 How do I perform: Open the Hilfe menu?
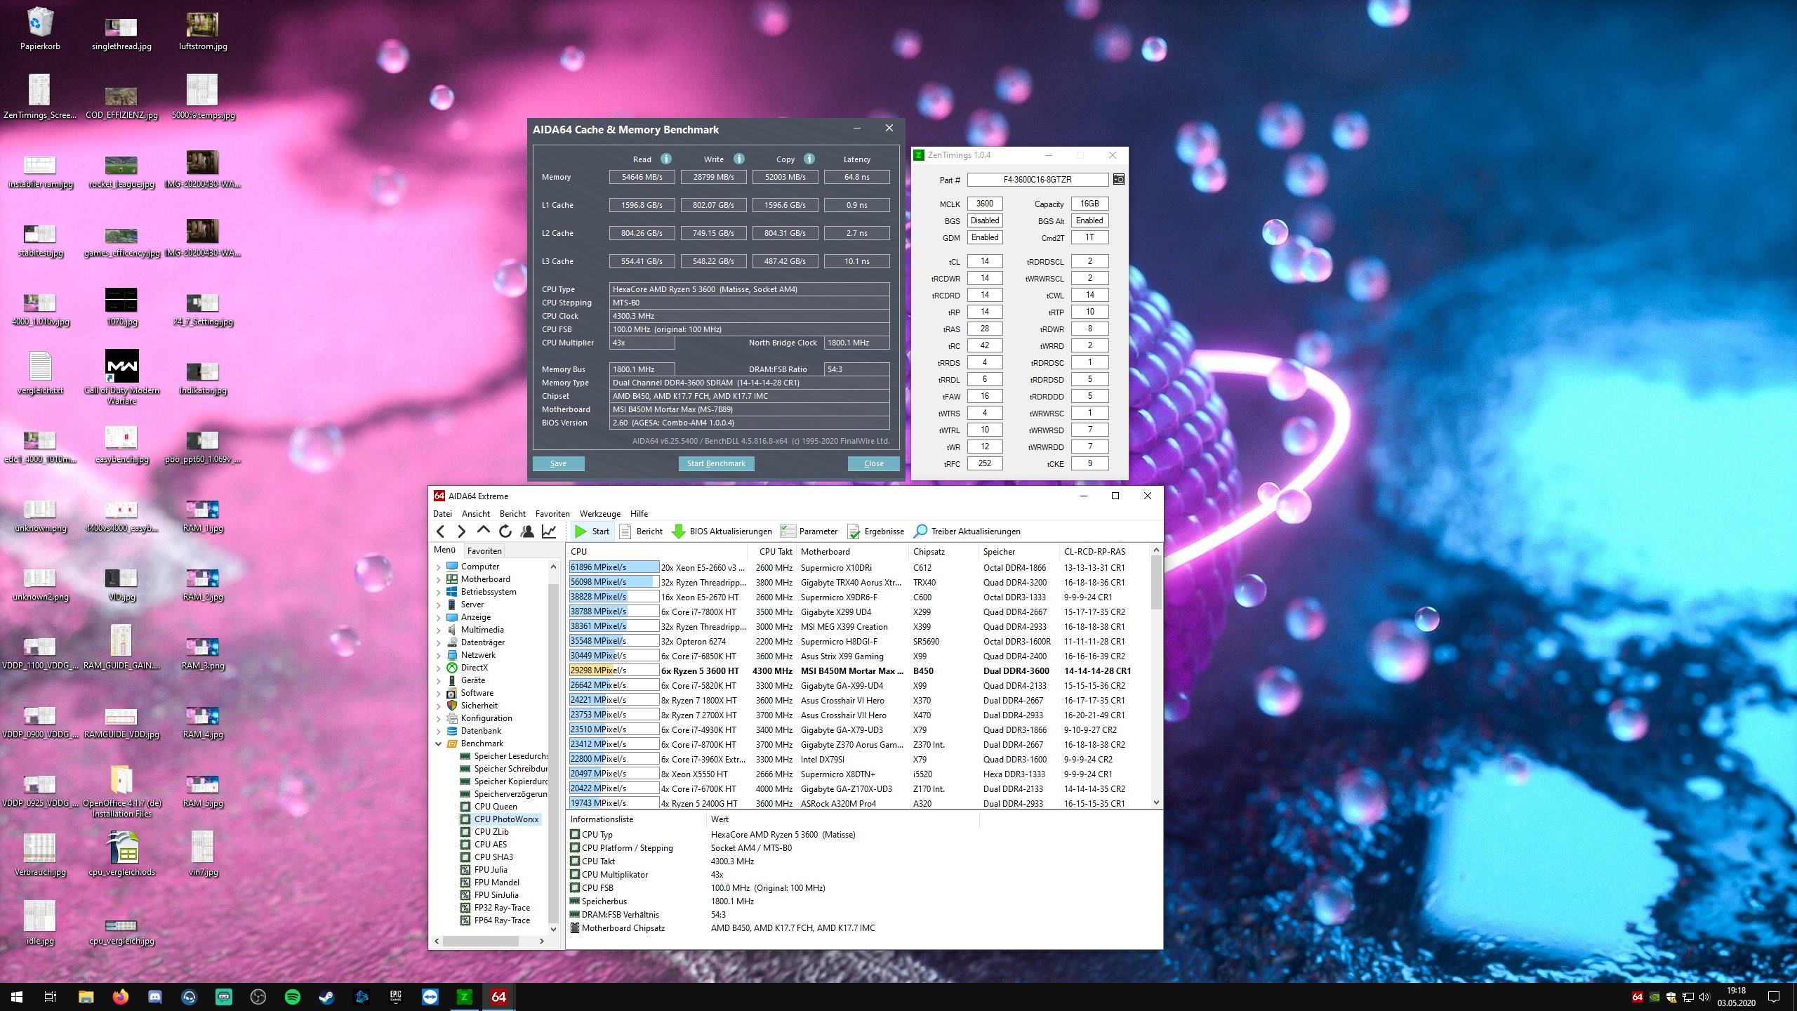pos(639,514)
